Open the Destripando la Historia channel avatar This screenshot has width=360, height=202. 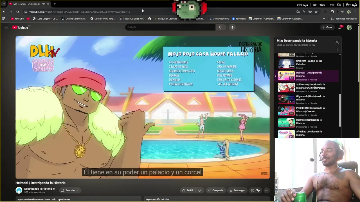pyautogui.click(x=19, y=190)
